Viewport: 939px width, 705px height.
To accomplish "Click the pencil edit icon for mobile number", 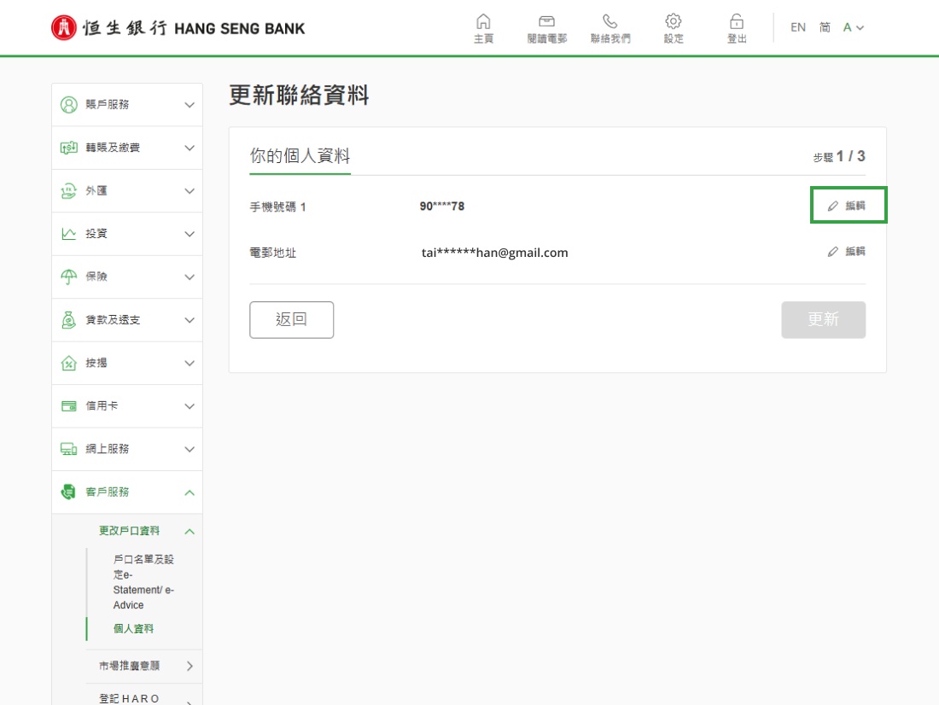I will tap(833, 207).
